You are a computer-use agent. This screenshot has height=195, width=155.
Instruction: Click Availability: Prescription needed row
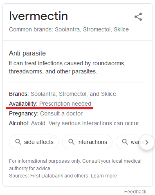(x=50, y=104)
